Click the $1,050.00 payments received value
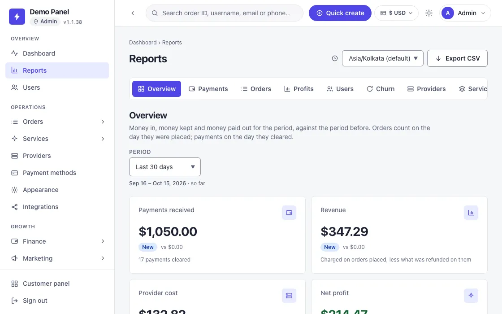The height and width of the screenshot is (314, 502). pos(168,231)
